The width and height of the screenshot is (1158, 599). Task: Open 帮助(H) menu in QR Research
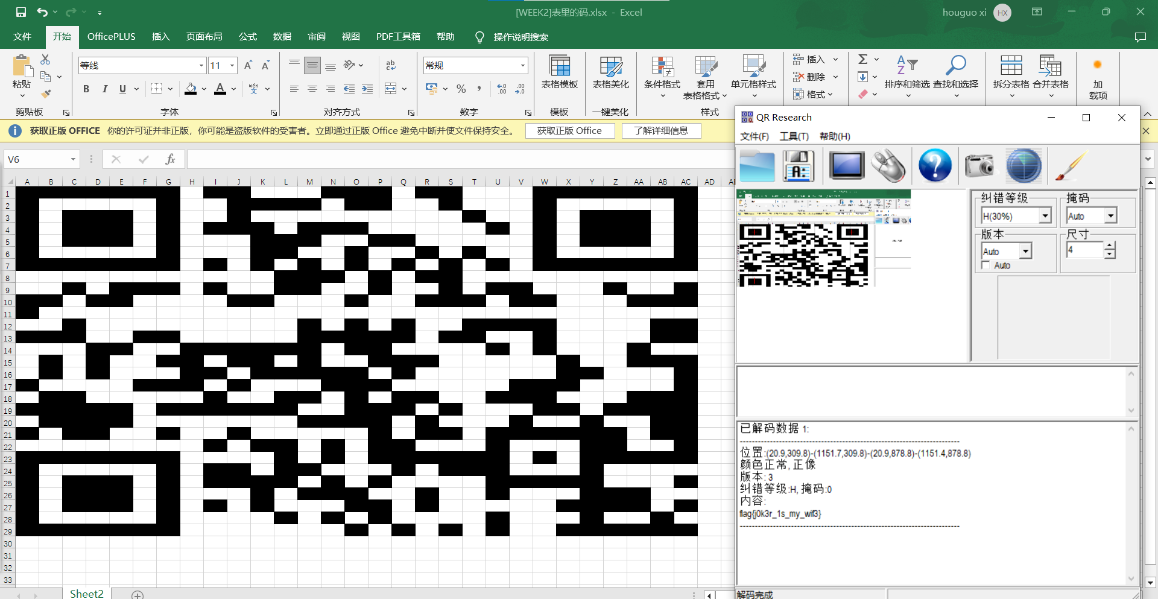(x=835, y=136)
